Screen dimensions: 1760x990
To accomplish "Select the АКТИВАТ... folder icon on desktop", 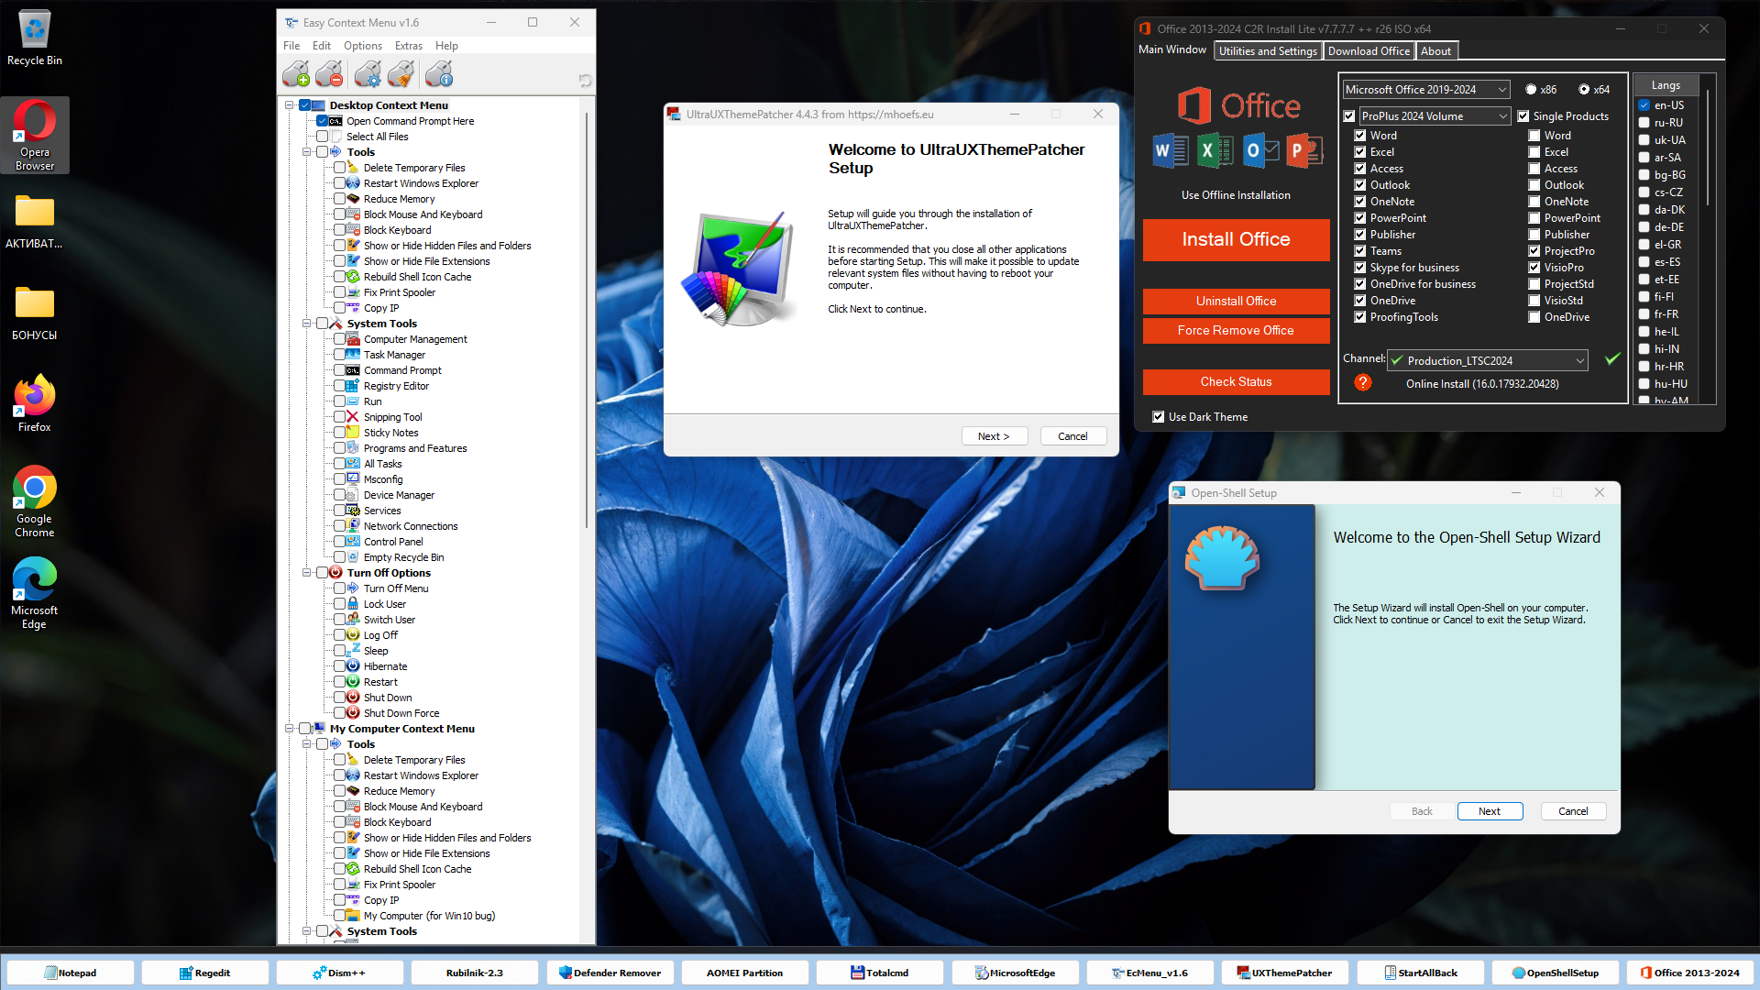I will [35, 221].
